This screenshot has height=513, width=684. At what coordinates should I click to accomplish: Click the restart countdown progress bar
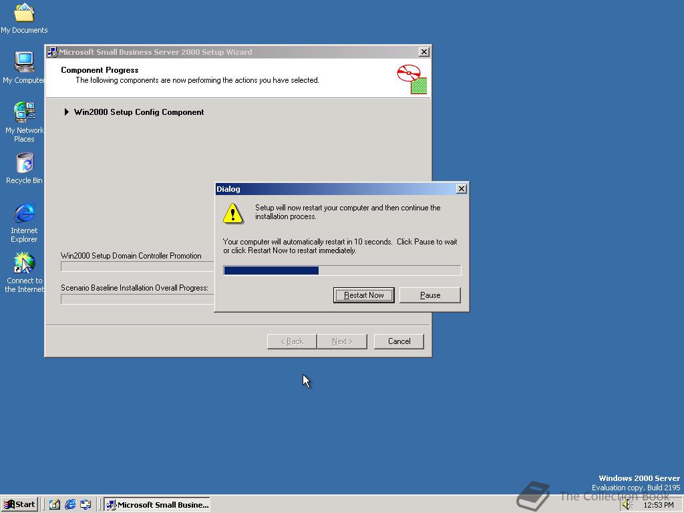[x=342, y=271]
